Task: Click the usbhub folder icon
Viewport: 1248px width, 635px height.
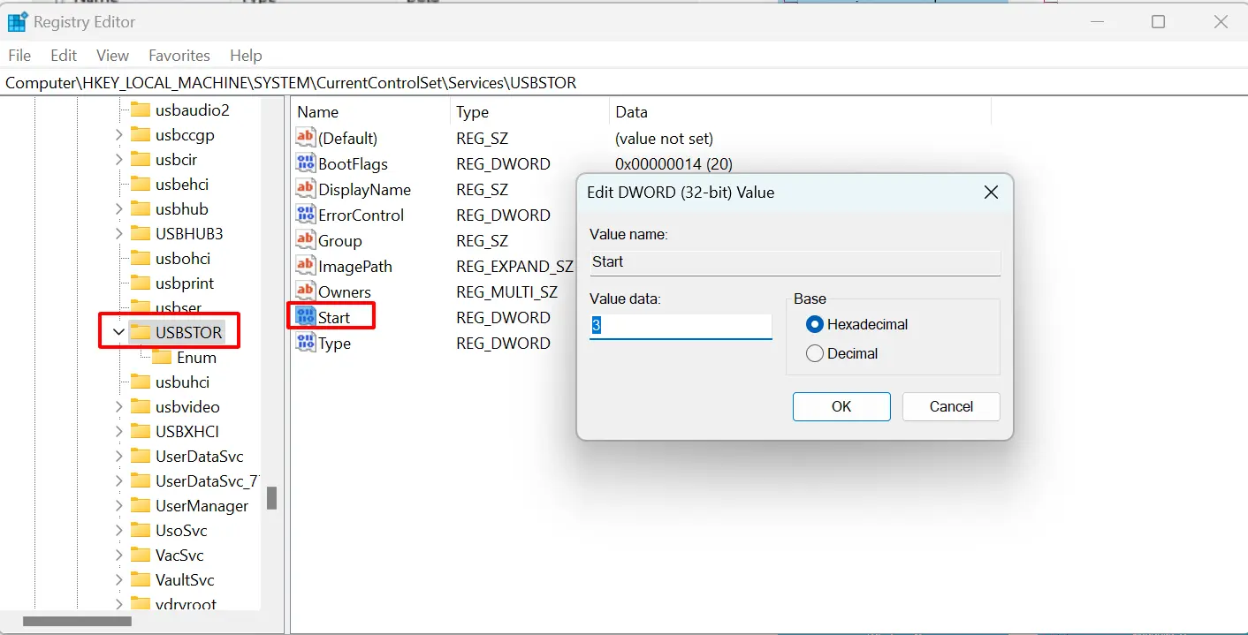Action: coord(141,208)
